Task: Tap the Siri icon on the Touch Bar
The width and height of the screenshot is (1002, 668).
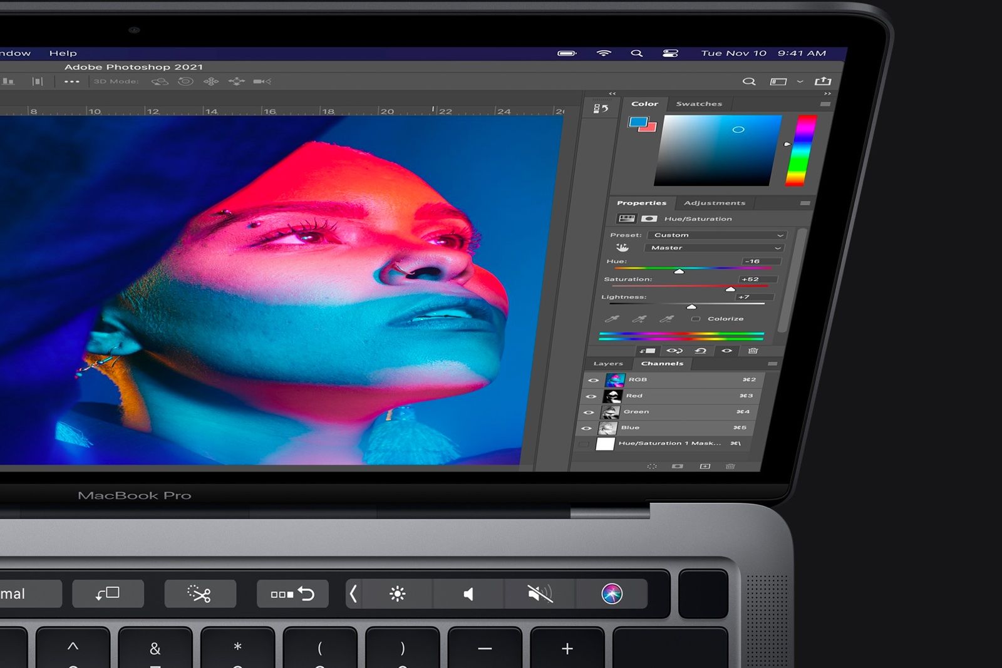Action: tap(612, 595)
